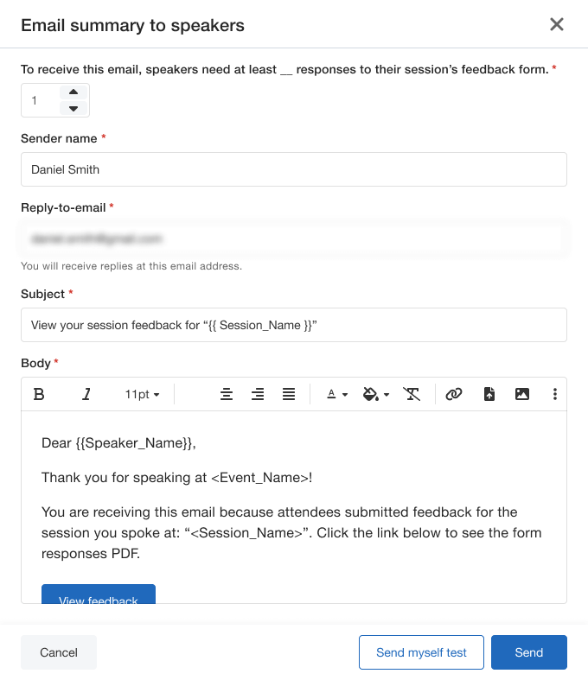Image resolution: width=588 pixels, height=680 pixels.
Task: Insert an image into the body
Action: pos(522,394)
